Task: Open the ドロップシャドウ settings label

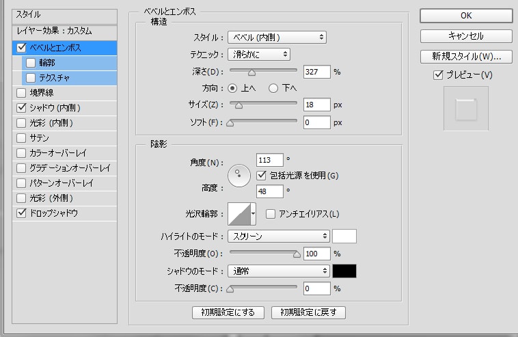Action: 54,213
